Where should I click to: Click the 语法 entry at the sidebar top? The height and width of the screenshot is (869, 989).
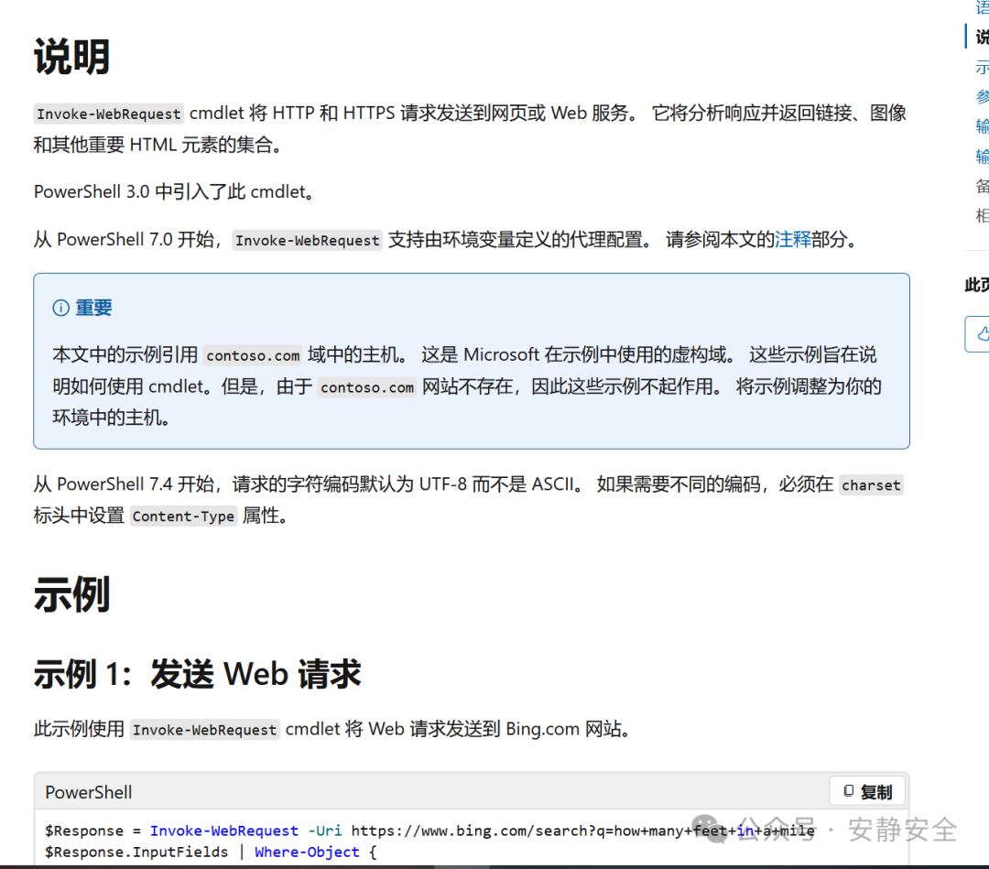pyautogui.click(x=981, y=7)
